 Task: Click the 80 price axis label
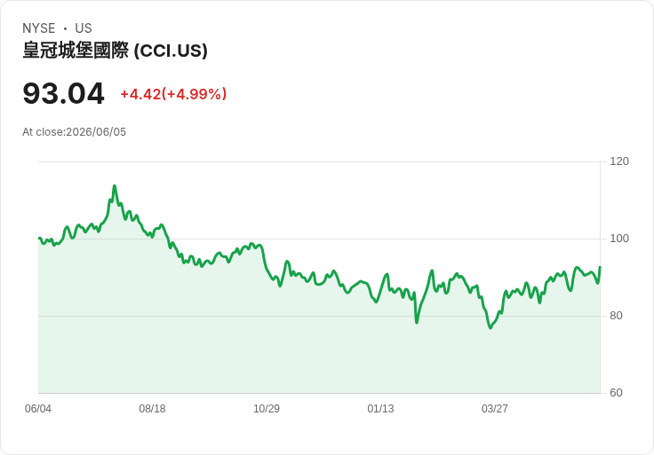tap(616, 316)
